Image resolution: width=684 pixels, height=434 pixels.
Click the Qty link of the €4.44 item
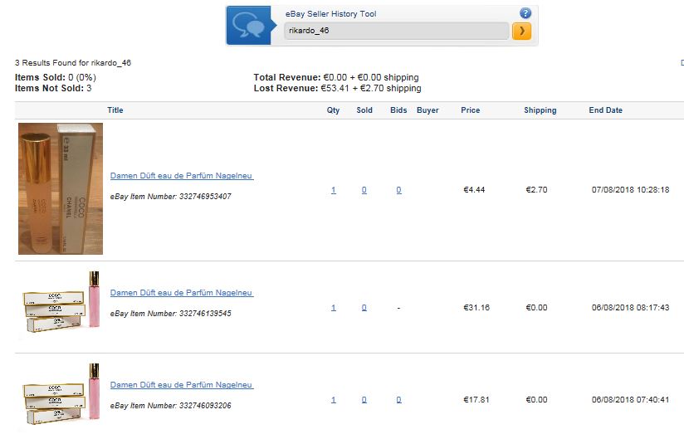(333, 190)
